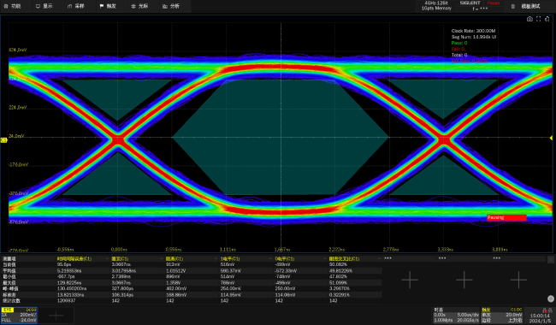Image resolution: width=556 pixels, height=325 pixels.
Task: Open the 触发 trigger menu
Action: 108,6
